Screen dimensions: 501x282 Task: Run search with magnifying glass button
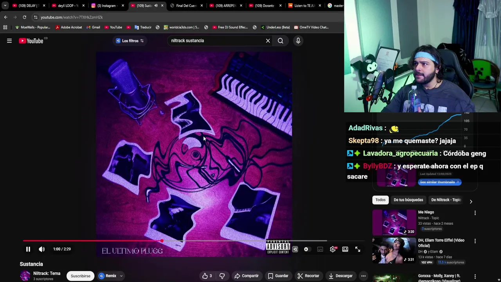click(x=280, y=41)
